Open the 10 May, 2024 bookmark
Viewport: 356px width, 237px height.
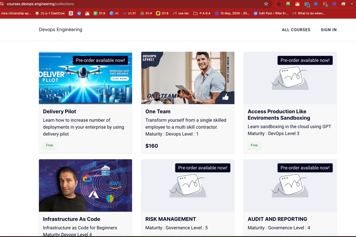click(x=232, y=13)
